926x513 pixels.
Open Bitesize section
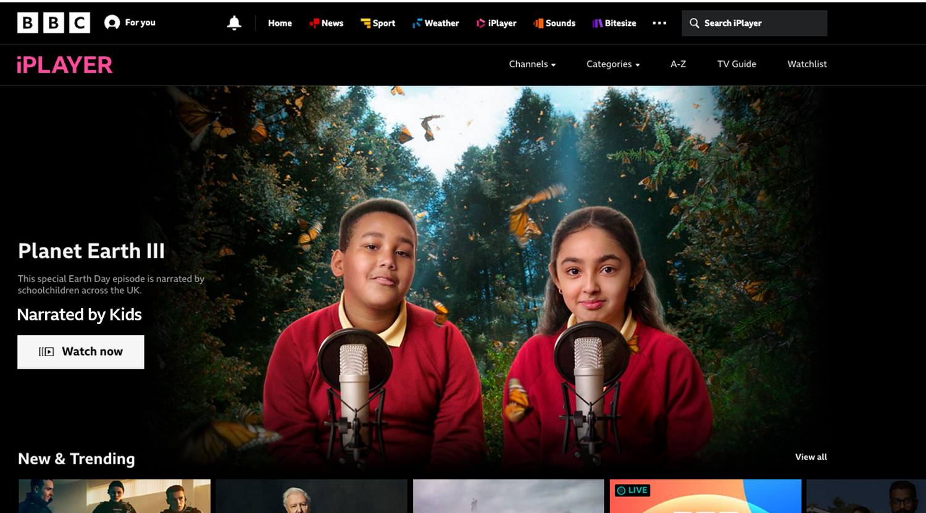[x=620, y=23]
